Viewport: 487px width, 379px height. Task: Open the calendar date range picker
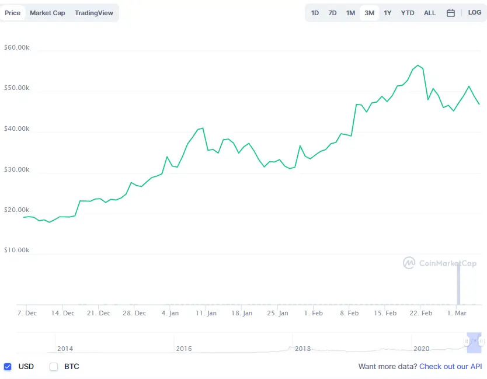pos(451,13)
